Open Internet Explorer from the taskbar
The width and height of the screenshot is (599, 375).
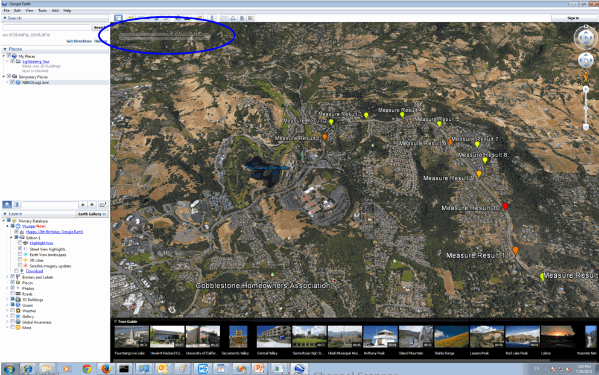coord(28,368)
